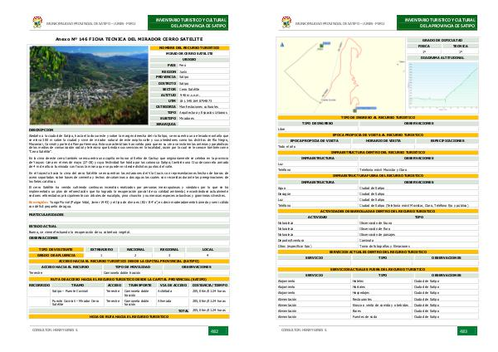Viewport: 498px width, 352px height.
Task: Click the 'Física' difficulty header
Action: pyautogui.click(x=424, y=46)
